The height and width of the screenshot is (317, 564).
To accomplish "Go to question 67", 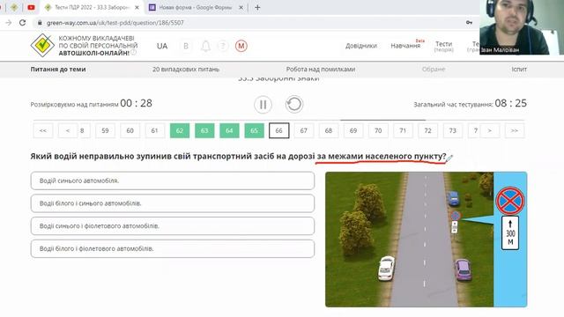I will [303, 130].
